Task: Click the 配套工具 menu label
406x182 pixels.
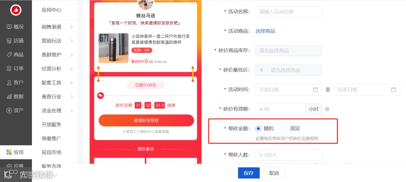Action: [x=51, y=83]
